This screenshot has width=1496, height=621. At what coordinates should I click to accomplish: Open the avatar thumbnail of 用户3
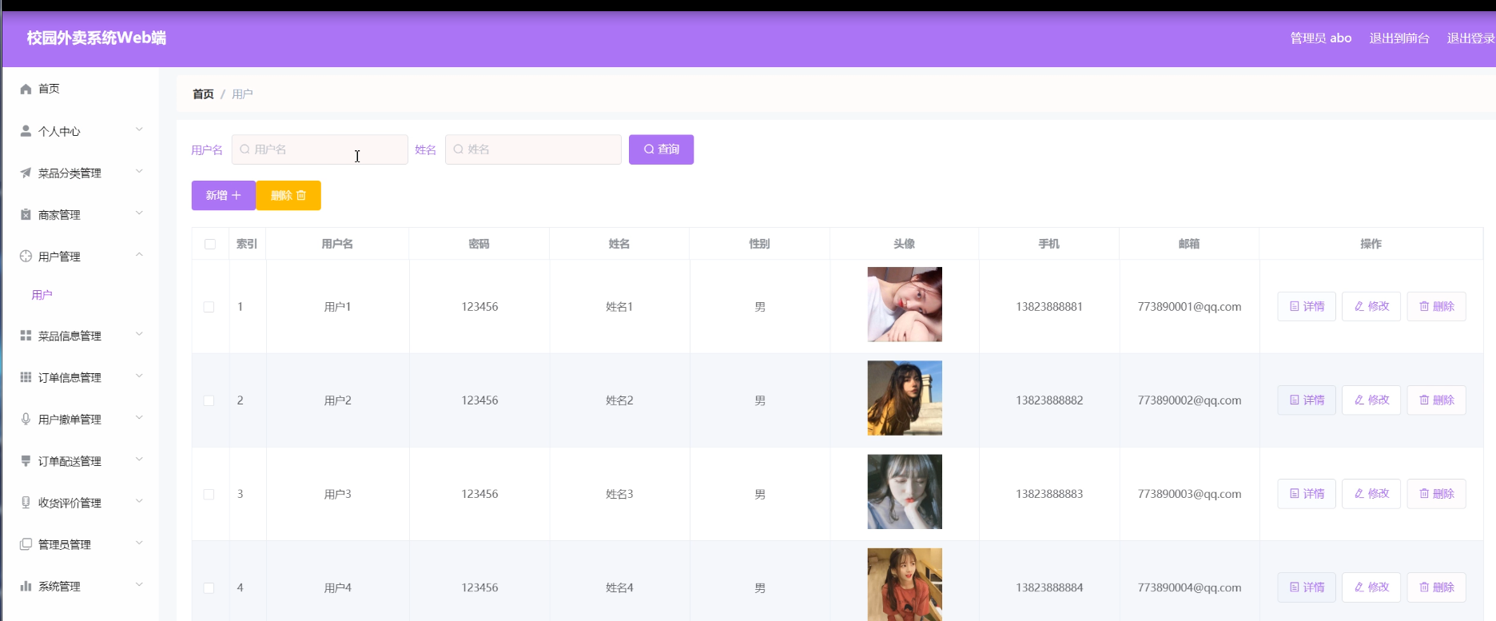pos(905,492)
